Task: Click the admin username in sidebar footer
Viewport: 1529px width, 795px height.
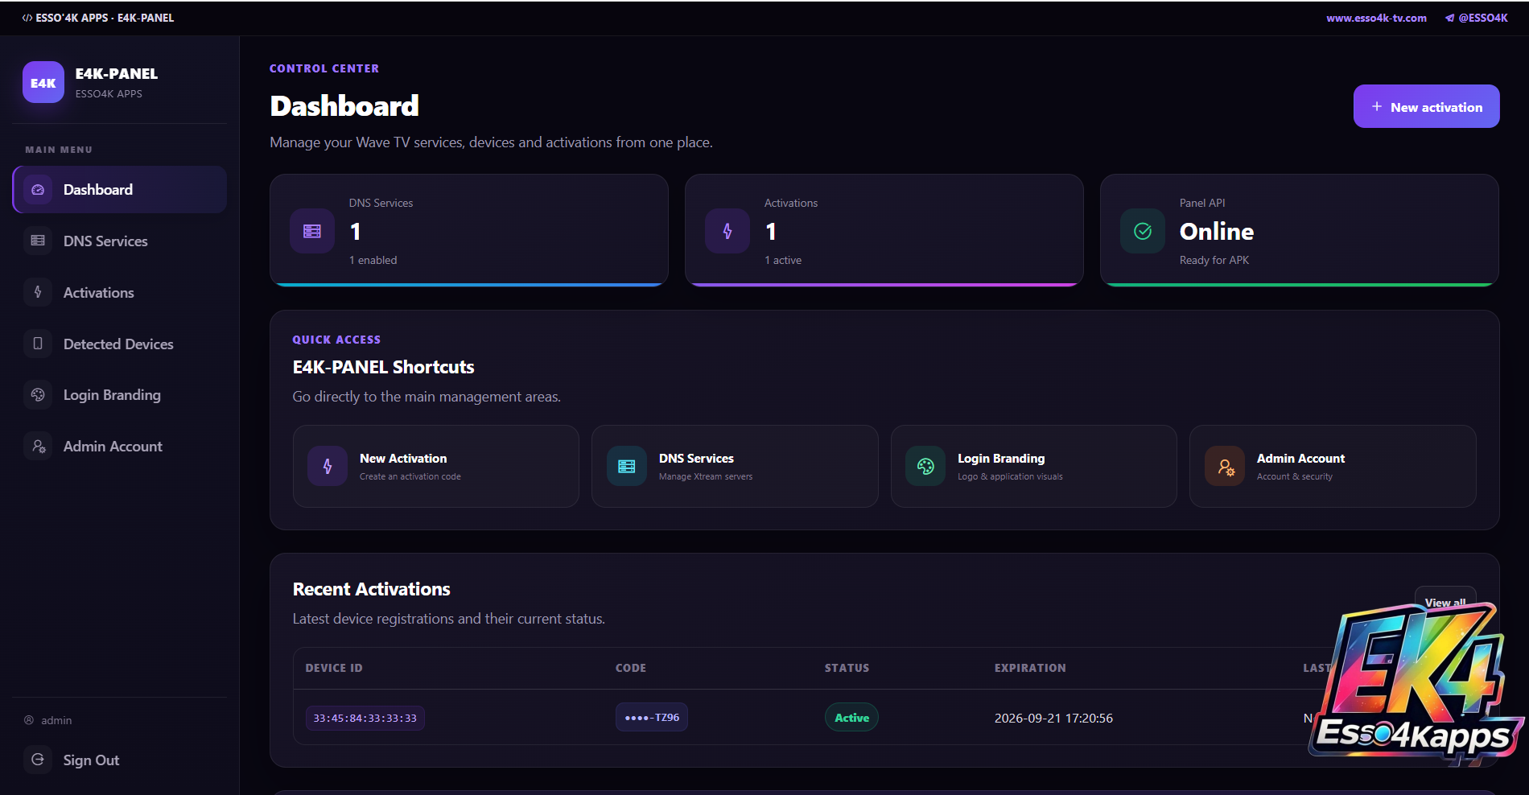Action: (56, 720)
